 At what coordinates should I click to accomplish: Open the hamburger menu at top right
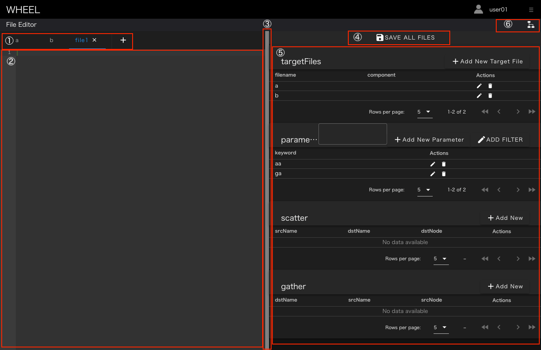[x=531, y=9]
